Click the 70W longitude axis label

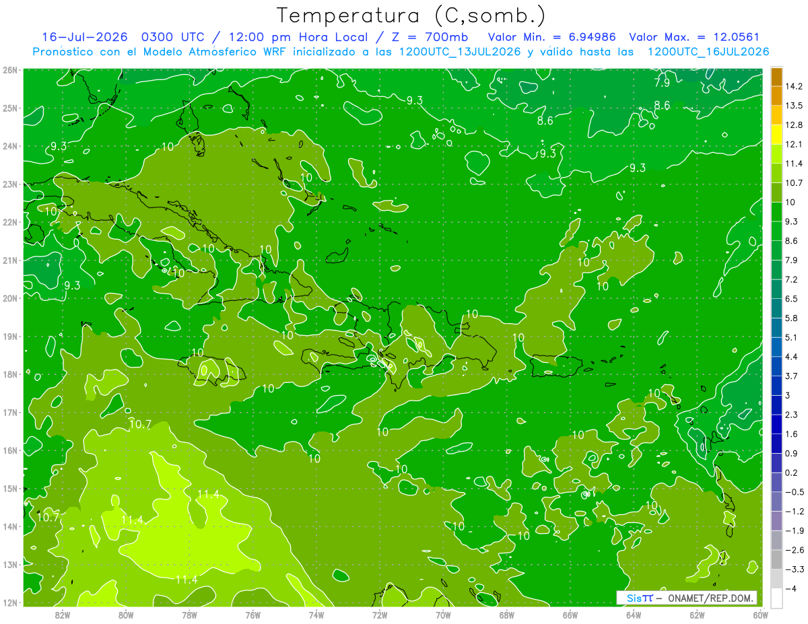point(443,615)
